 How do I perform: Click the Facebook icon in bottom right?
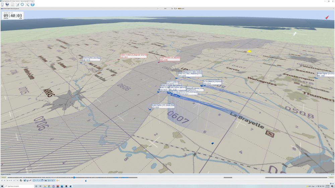(x=331, y=183)
